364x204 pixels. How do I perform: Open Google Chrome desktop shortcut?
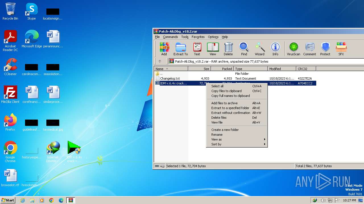point(10,152)
